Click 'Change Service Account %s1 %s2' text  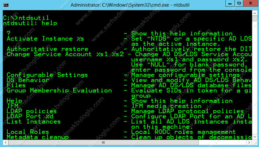[65, 54]
